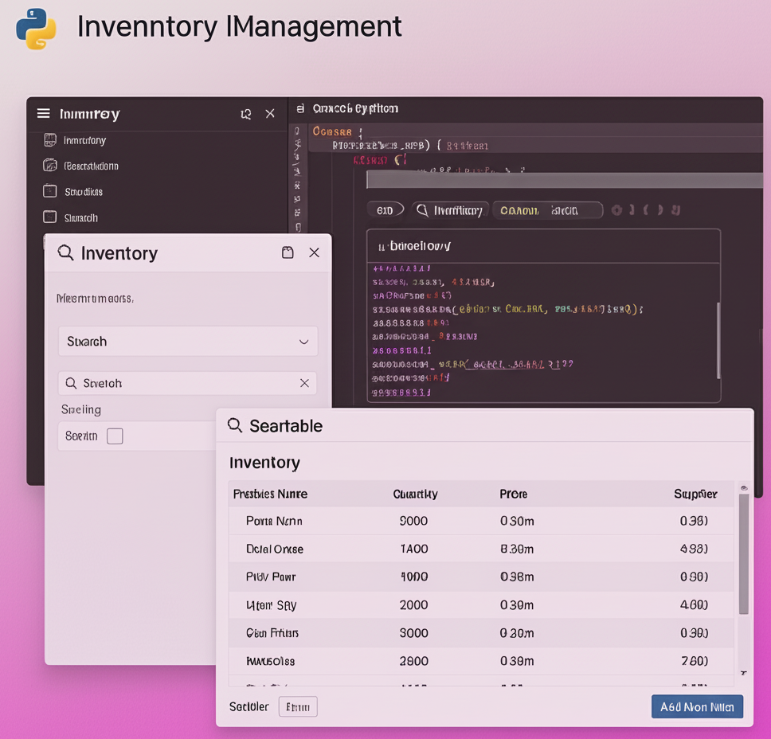Clear the search field using its X icon
The width and height of the screenshot is (771, 739).
[x=304, y=382]
